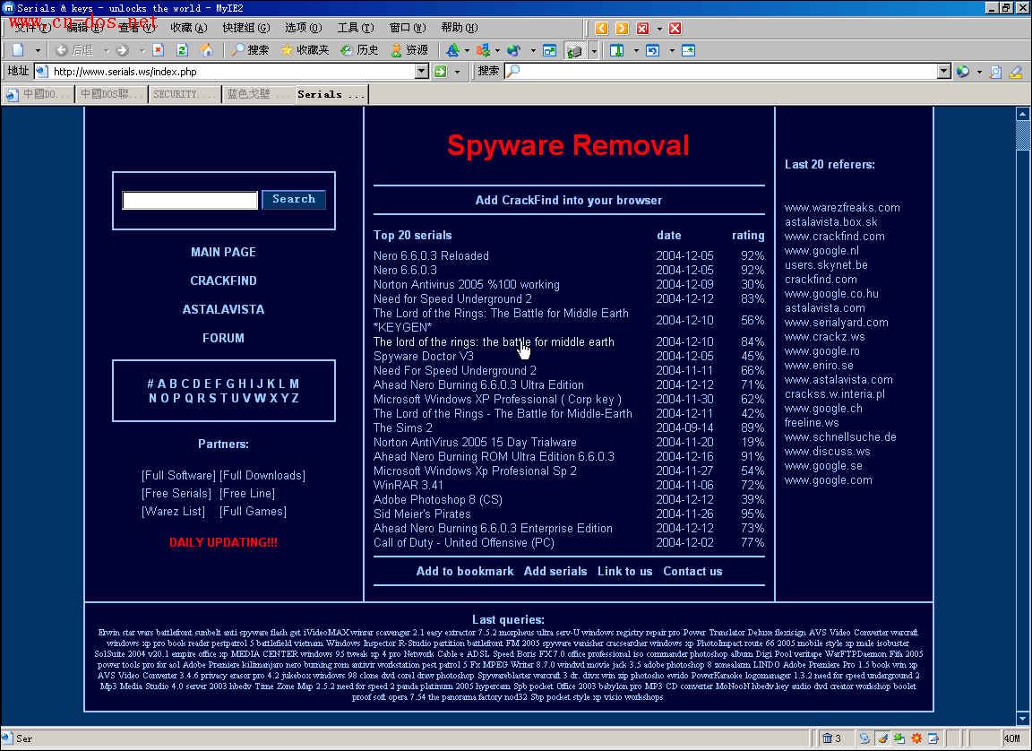This screenshot has width=1032, height=751.
Task: Open the 帮助(H) help menu
Action: point(460,28)
